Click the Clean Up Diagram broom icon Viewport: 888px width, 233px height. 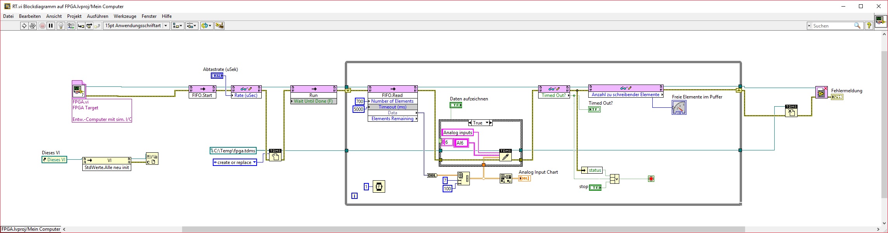[219, 26]
